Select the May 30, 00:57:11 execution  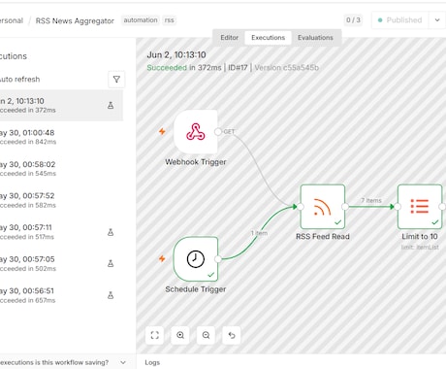(61, 232)
